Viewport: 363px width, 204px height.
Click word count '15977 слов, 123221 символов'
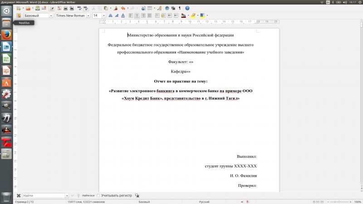point(86,202)
